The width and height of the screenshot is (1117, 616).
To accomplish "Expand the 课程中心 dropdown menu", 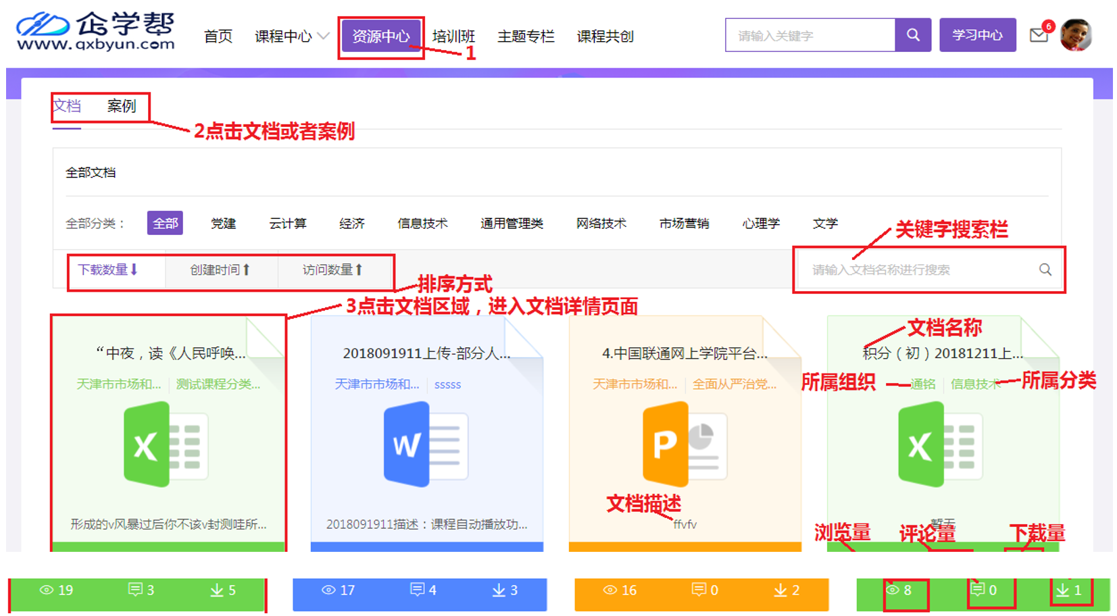I will pyautogui.click(x=291, y=36).
